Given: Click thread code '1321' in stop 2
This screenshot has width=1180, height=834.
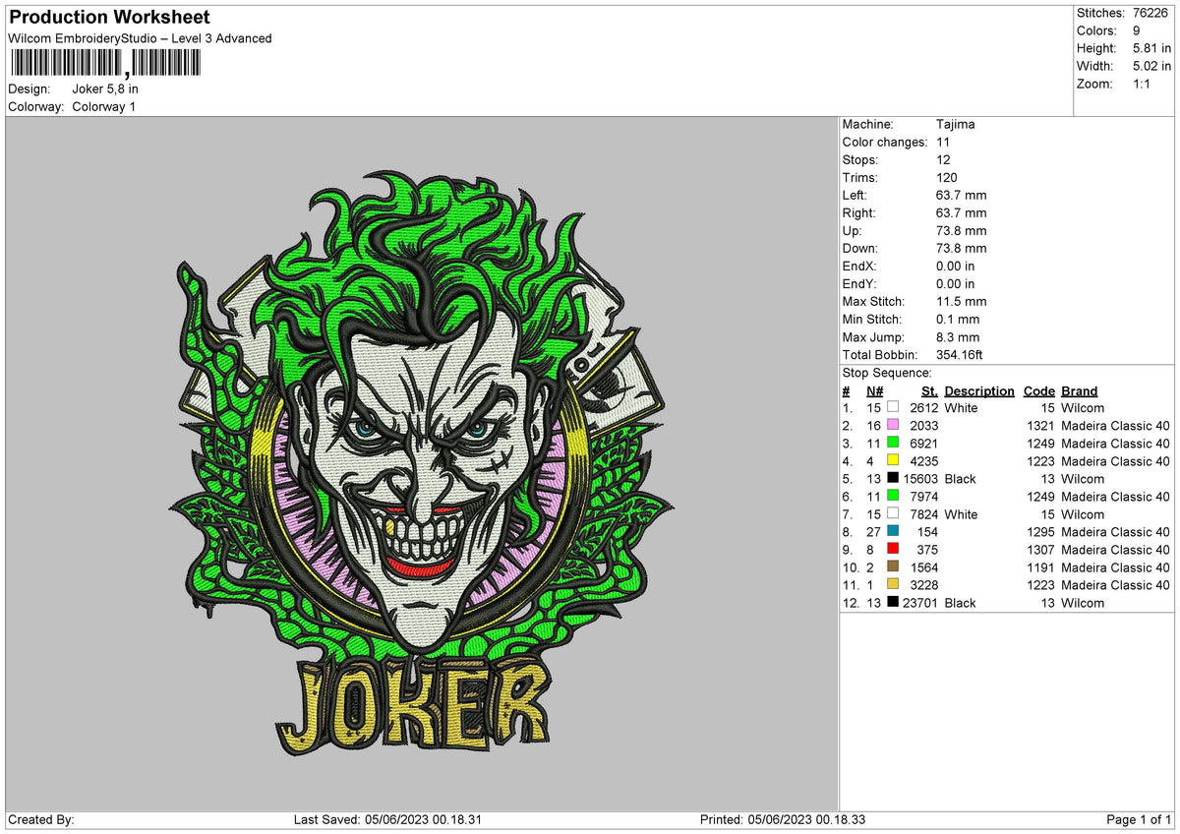Looking at the screenshot, I should pos(1040,426).
